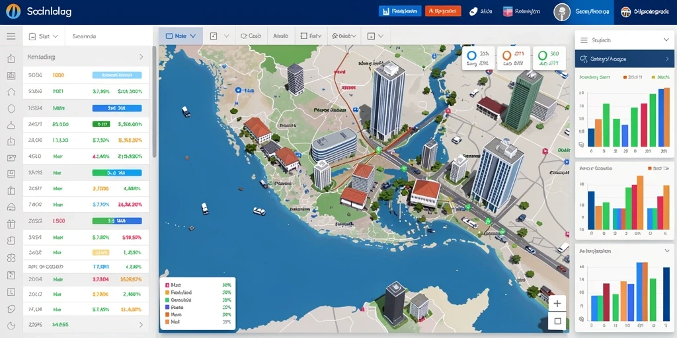Click the app title text next to the logo
The width and height of the screenshot is (677, 338).
(x=49, y=12)
